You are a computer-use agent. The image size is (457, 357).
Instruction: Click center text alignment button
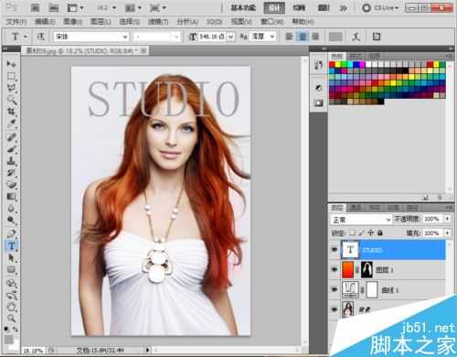303,37
